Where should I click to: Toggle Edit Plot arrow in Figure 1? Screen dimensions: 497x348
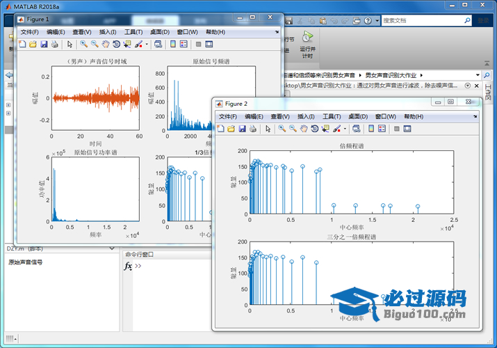[x=70, y=45]
